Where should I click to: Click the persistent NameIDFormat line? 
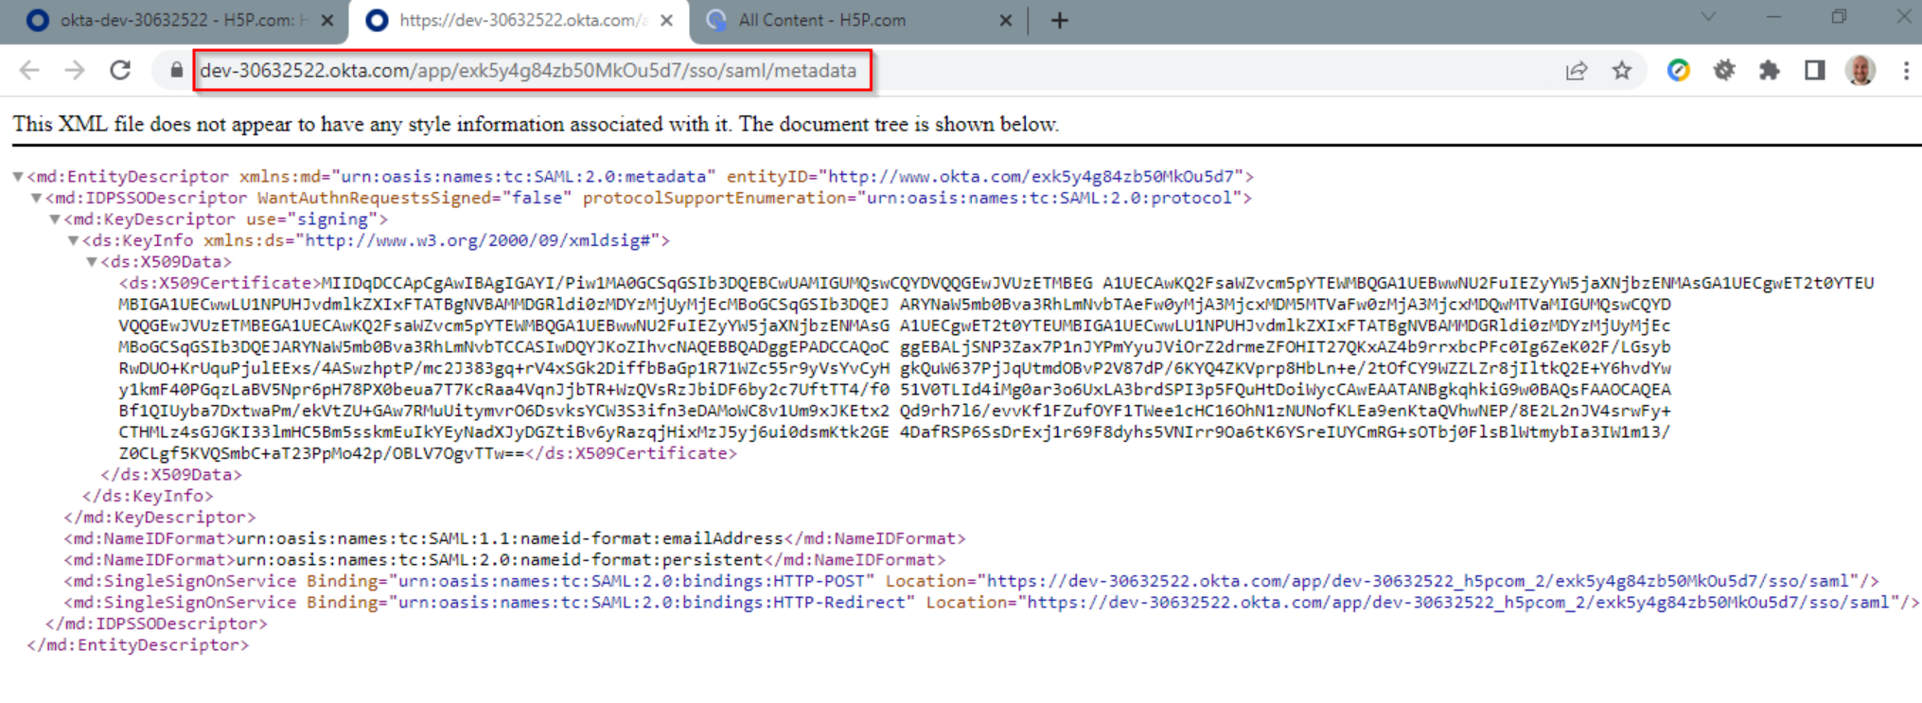coord(504,560)
